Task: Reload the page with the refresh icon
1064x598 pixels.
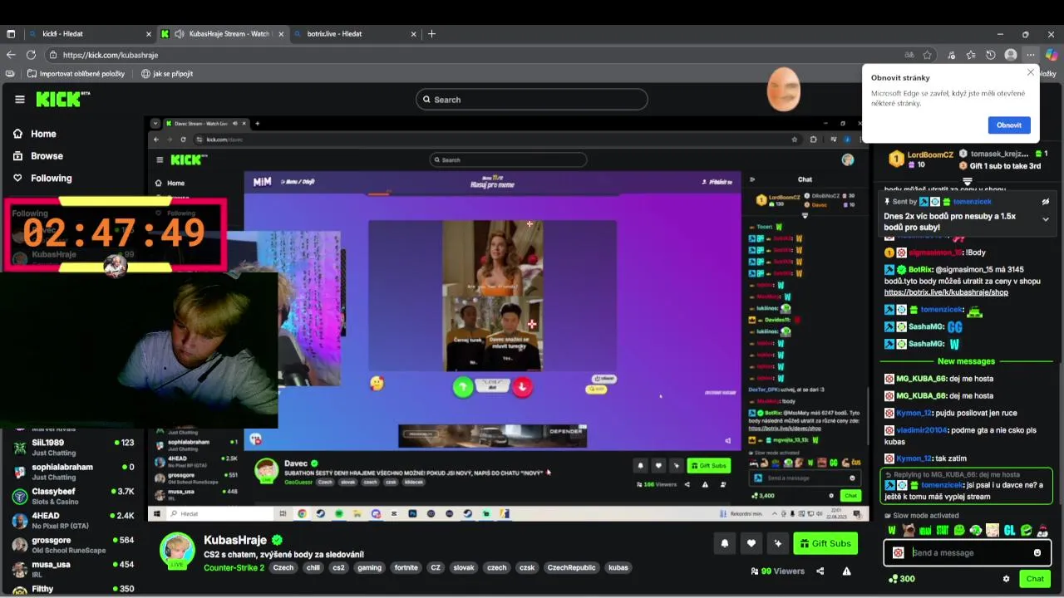Action: (31, 55)
